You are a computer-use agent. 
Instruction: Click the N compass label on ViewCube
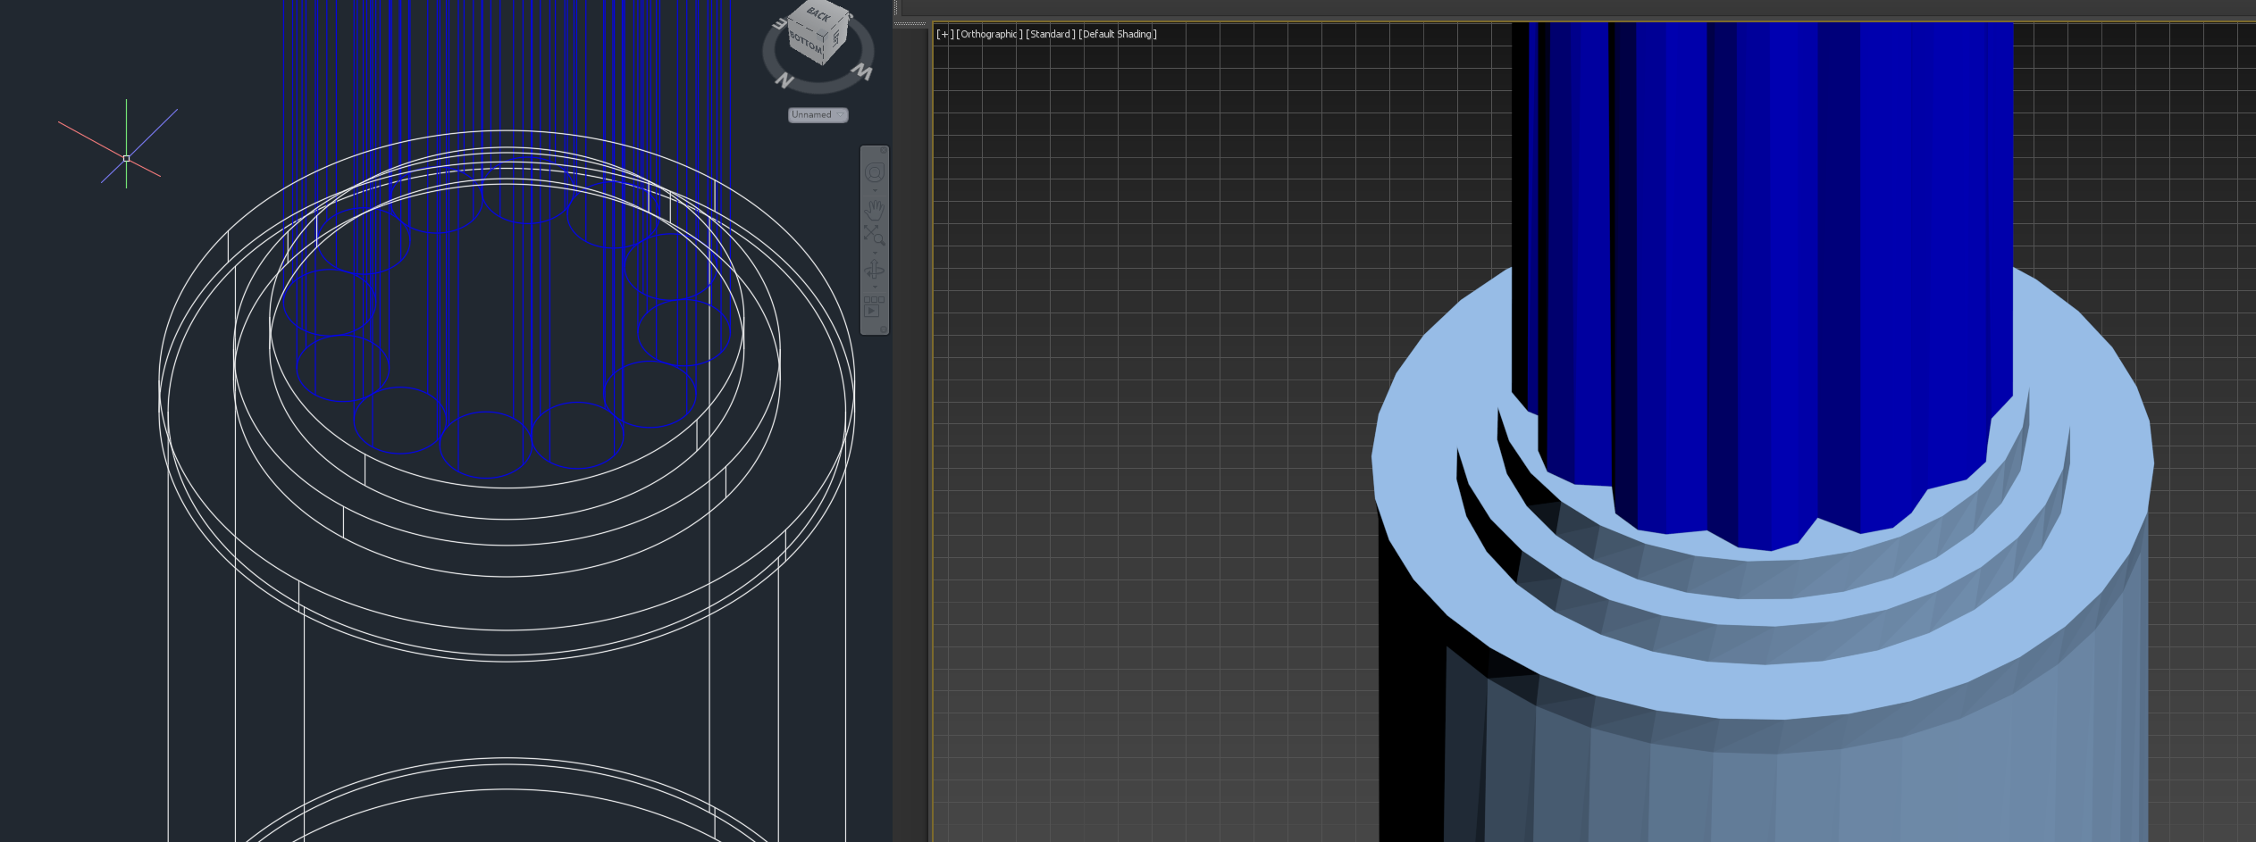tap(784, 80)
